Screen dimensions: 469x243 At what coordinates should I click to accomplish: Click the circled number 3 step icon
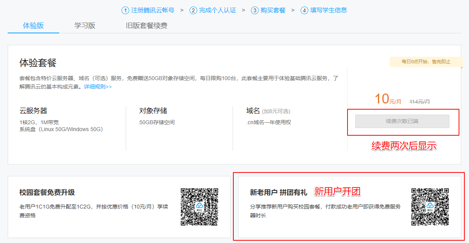(255, 10)
